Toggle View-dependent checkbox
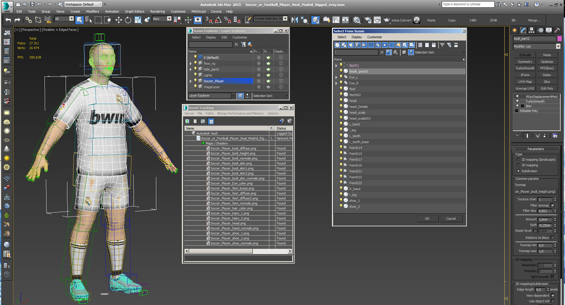Screen dimensions: 565x305 [552, 295]
